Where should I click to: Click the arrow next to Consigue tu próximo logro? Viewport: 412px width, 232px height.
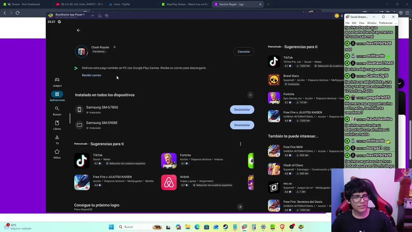point(240,207)
